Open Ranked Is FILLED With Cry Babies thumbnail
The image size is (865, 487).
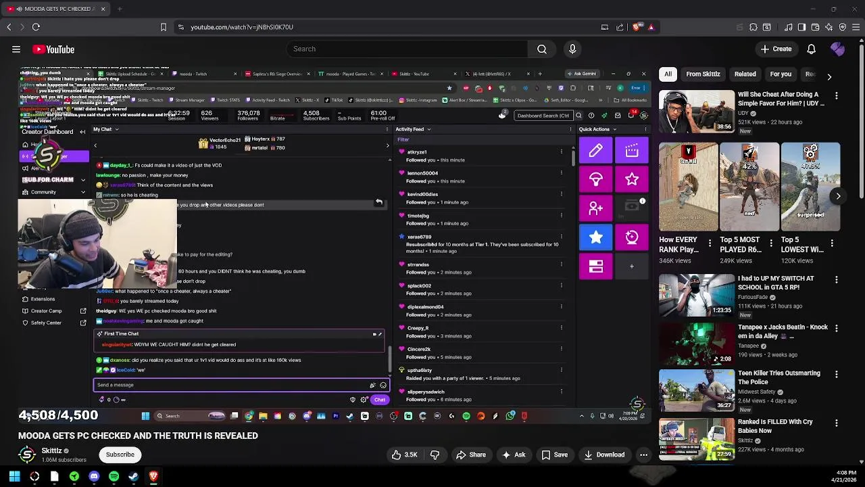[697, 440]
